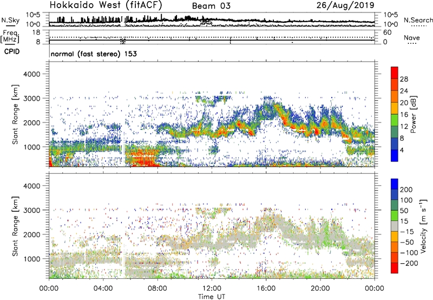This screenshot has width=433, height=300.
Task: Click the '60' tick on the Nave axis
Action: (x=387, y=32)
